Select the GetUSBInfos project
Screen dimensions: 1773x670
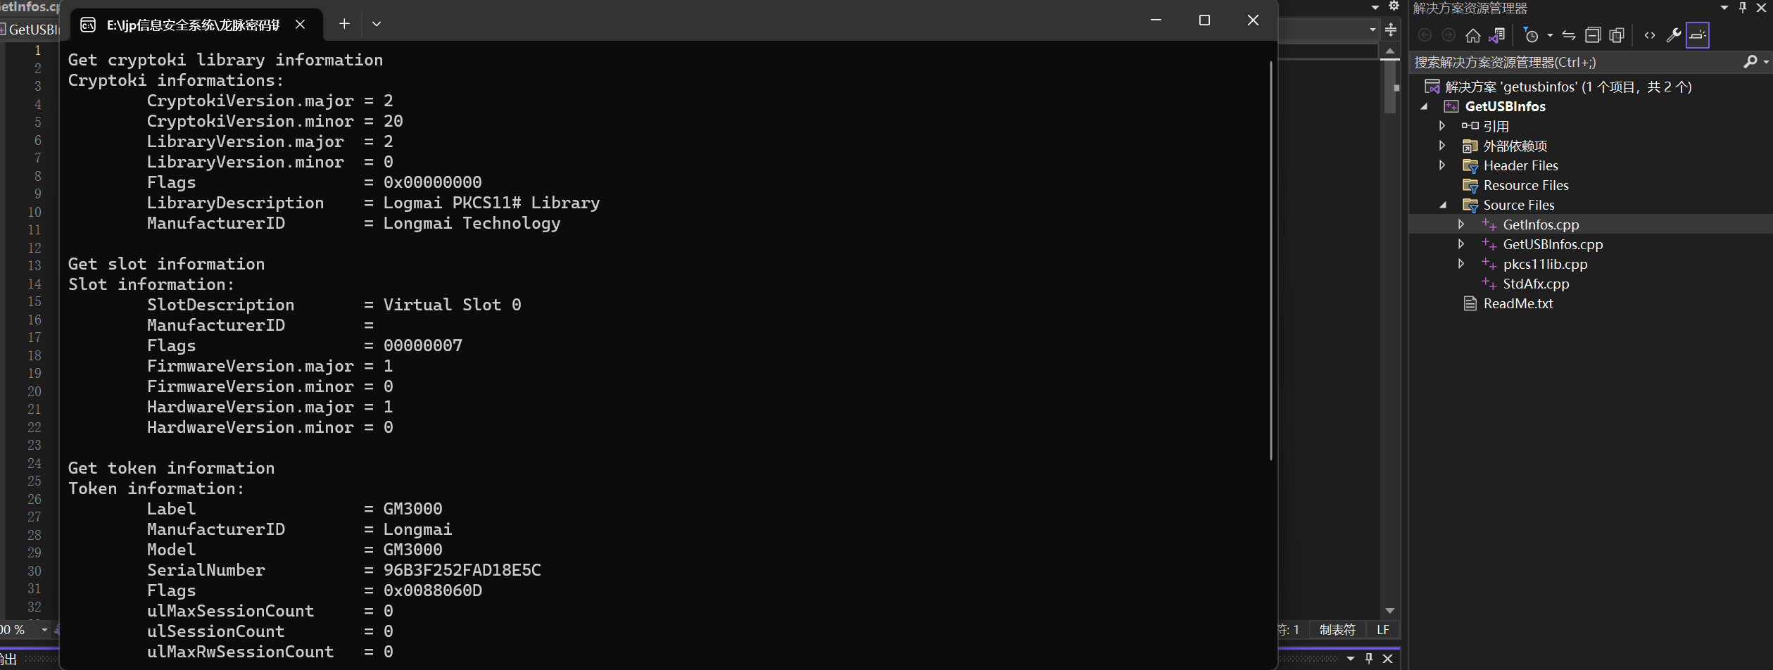[x=1505, y=106]
